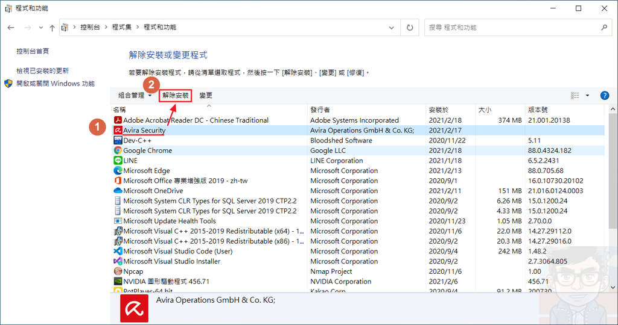Click the Microsoft Edge icon
Viewport: 618px width, 325px height.
pyautogui.click(x=118, y=170)
